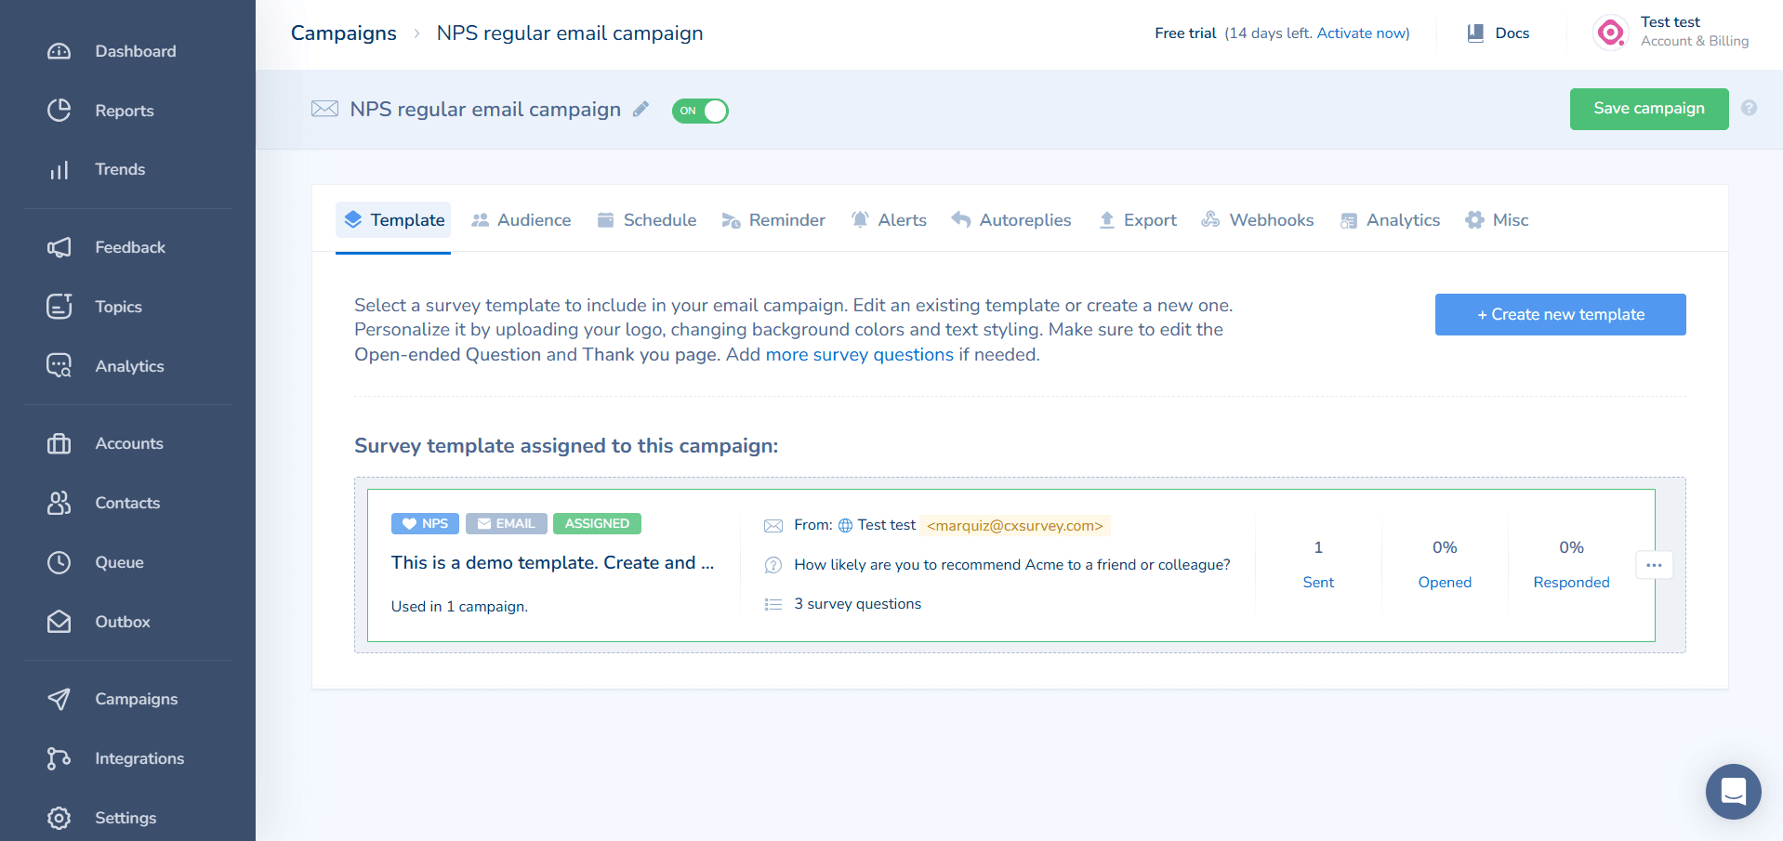Viewport: 1783px width, 841px height.
Task: Click the Reports pie chart icon
Action: (x=59, y=111)
